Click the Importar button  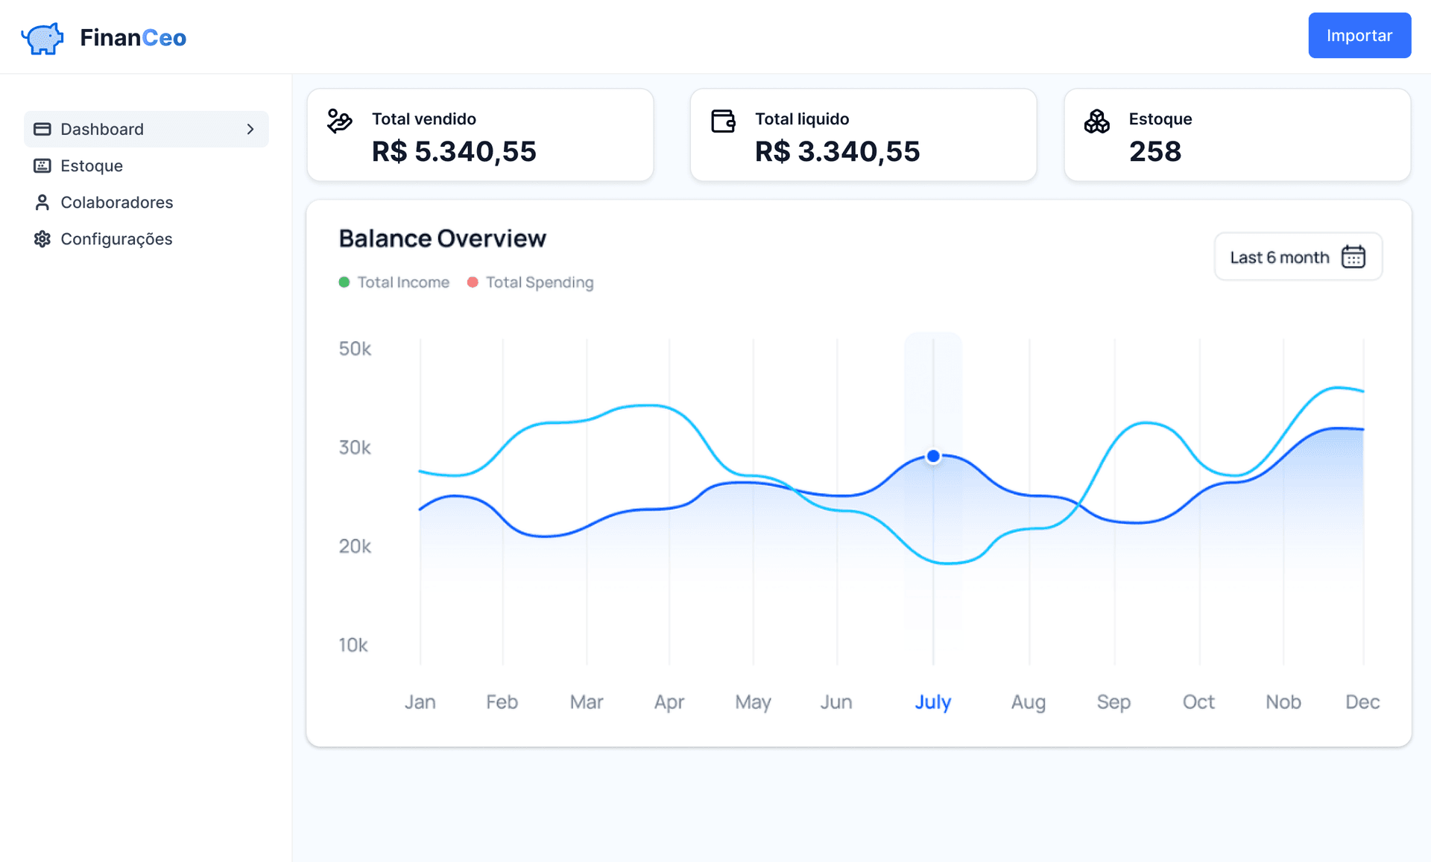(x=1357, y=37)
